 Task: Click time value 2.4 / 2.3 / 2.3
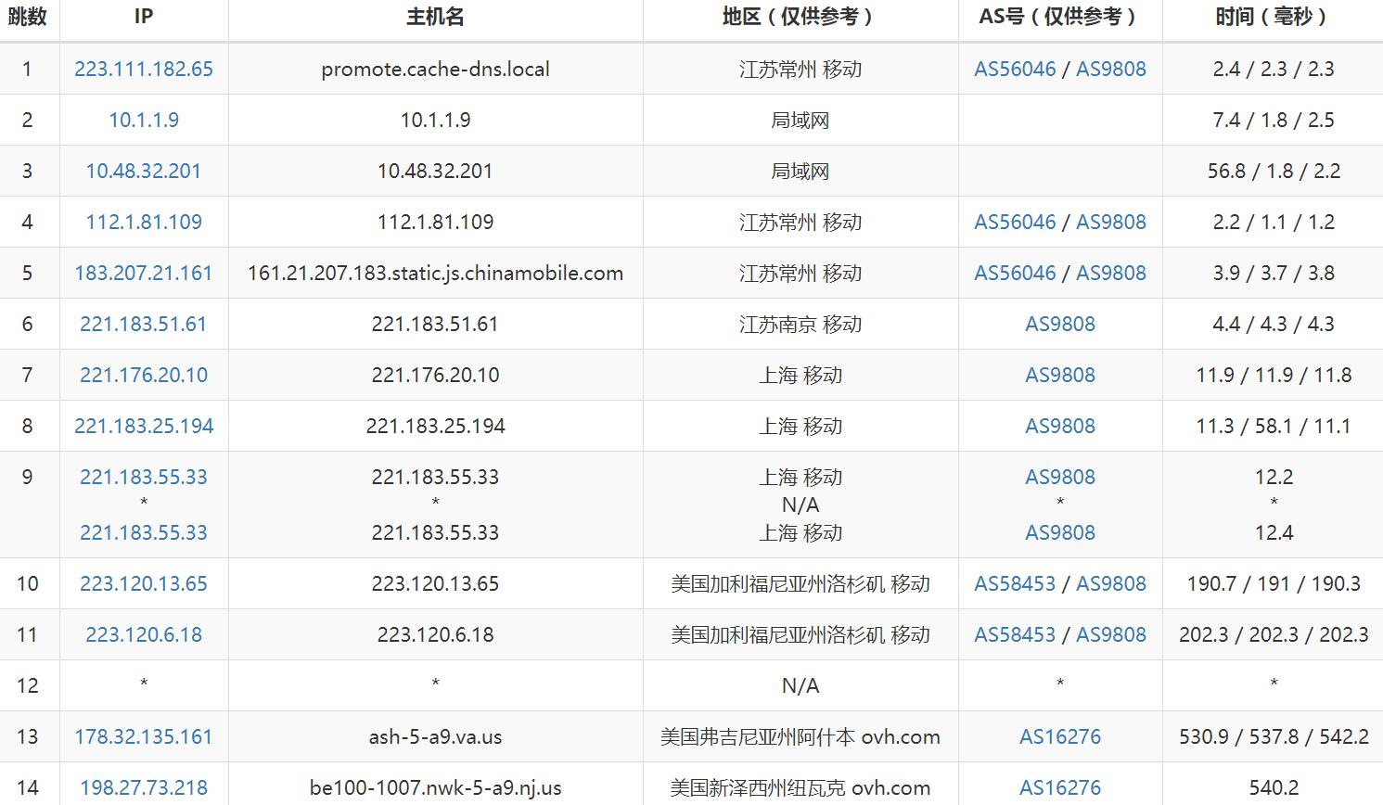coord(1274,69)
